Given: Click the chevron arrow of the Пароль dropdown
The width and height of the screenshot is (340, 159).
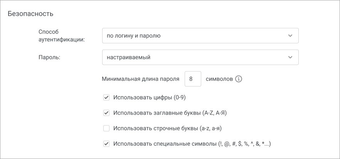Looking at the screenshot, I should [x=290, y=58].
